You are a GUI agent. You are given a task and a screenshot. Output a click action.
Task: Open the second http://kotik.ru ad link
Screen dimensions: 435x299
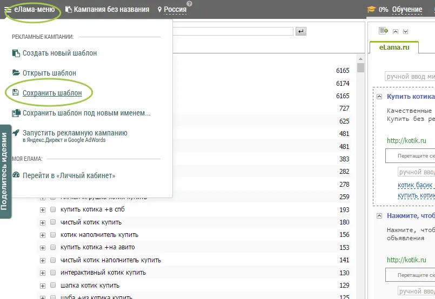pos(406,260)
